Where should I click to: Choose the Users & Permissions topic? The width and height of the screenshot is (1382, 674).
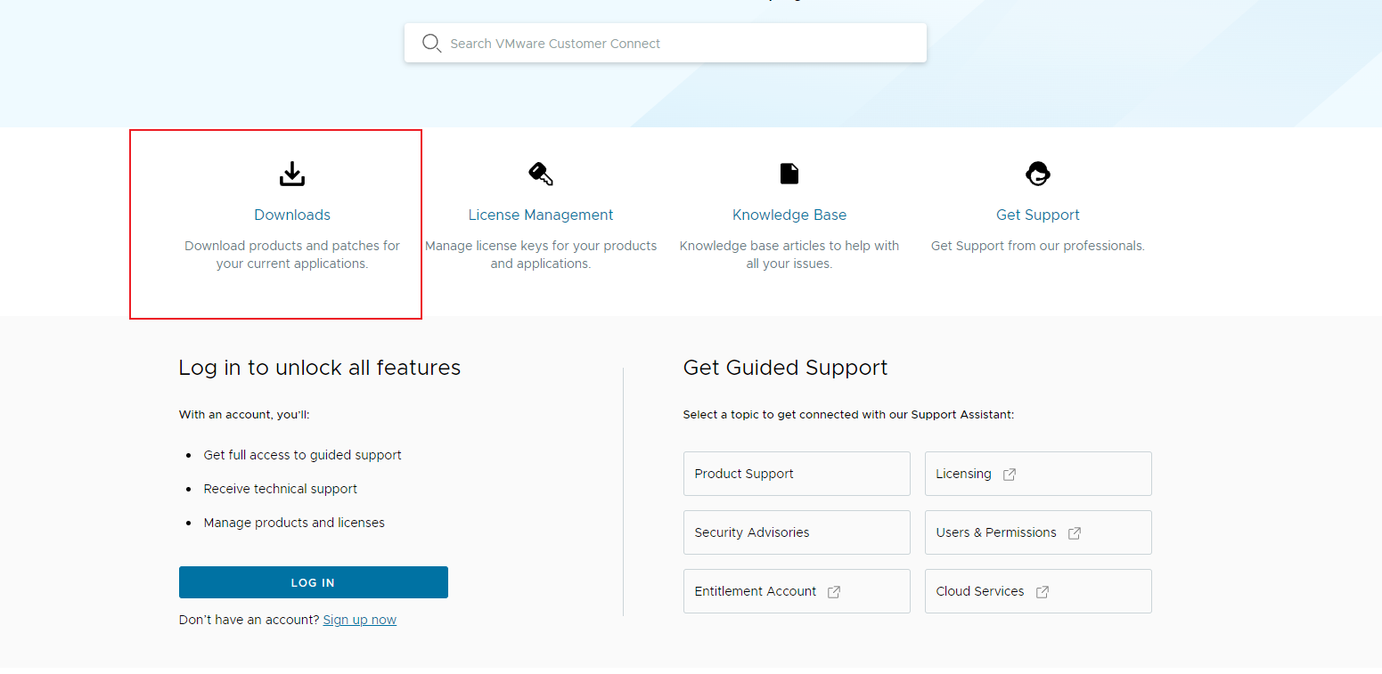point(1038,532)
